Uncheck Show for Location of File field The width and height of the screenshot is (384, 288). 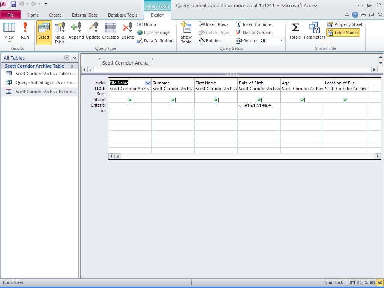[x=345, y=100]
